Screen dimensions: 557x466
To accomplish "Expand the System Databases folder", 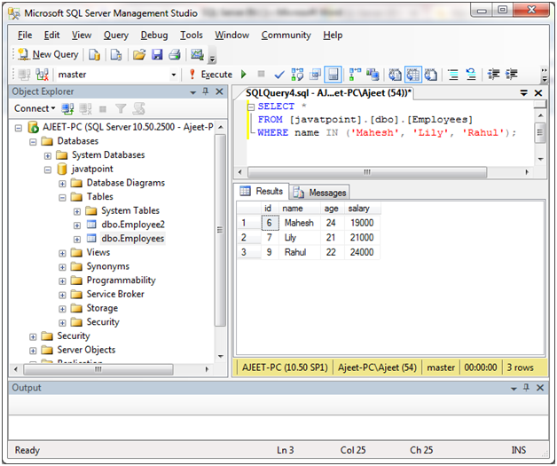I will pyautogui.click(x=49, y=155).
